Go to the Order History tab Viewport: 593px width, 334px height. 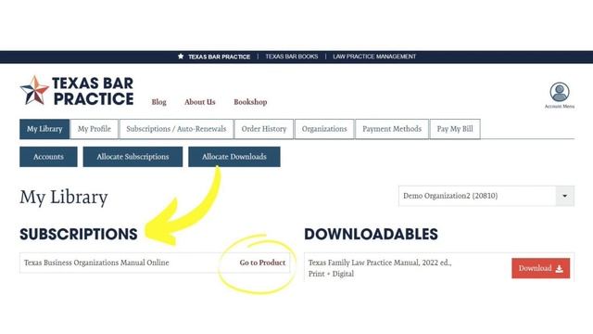(x=264, y=129)
